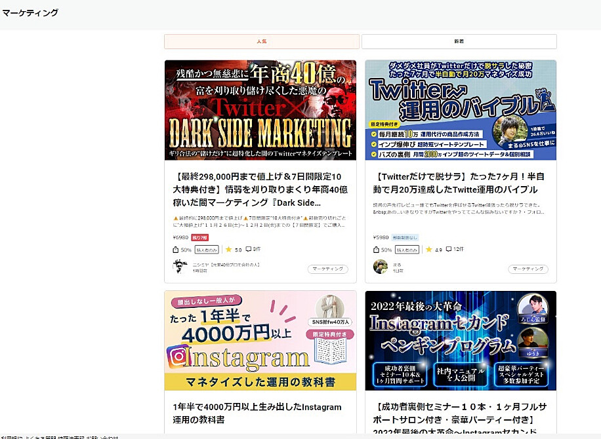The width and height of the screenshot is (601, 439).
Task: Open the 闇マーケティング Dark Side article title
Action: tap(260, 189)
